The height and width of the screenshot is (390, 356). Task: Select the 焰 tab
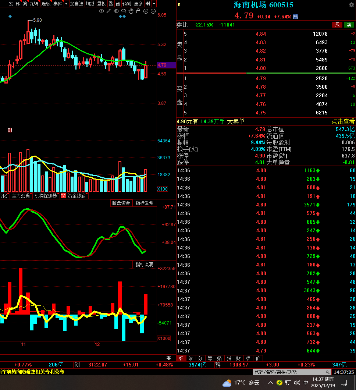click(219, 358)
